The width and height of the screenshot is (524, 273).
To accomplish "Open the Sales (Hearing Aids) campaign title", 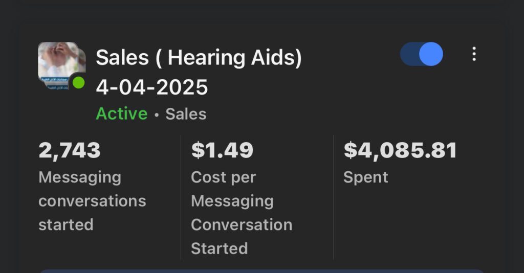I will click(x=199, y=58).
